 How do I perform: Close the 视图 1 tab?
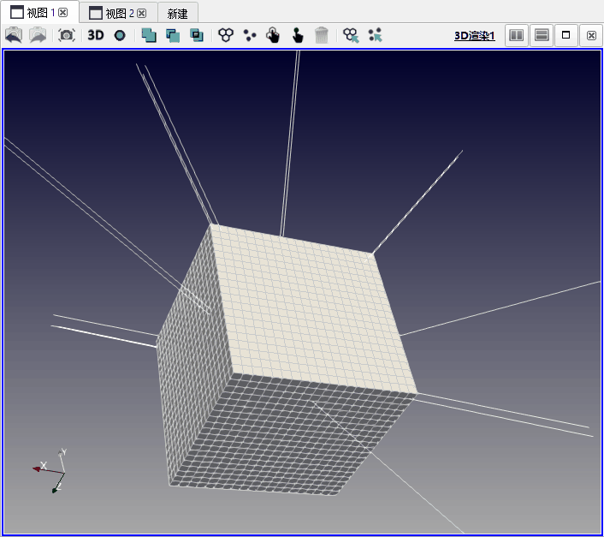62,13
